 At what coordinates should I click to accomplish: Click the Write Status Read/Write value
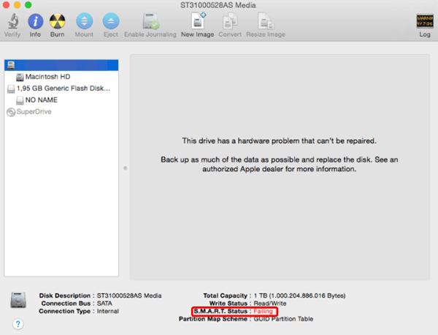click(270, 304)
